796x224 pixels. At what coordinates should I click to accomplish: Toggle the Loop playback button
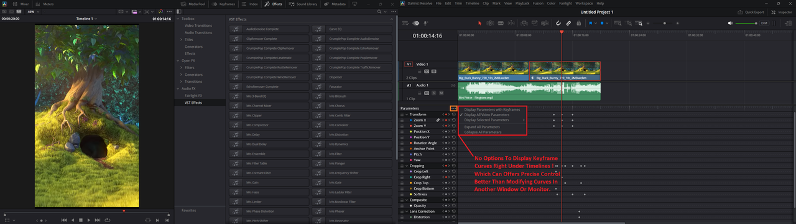point(108,220)
